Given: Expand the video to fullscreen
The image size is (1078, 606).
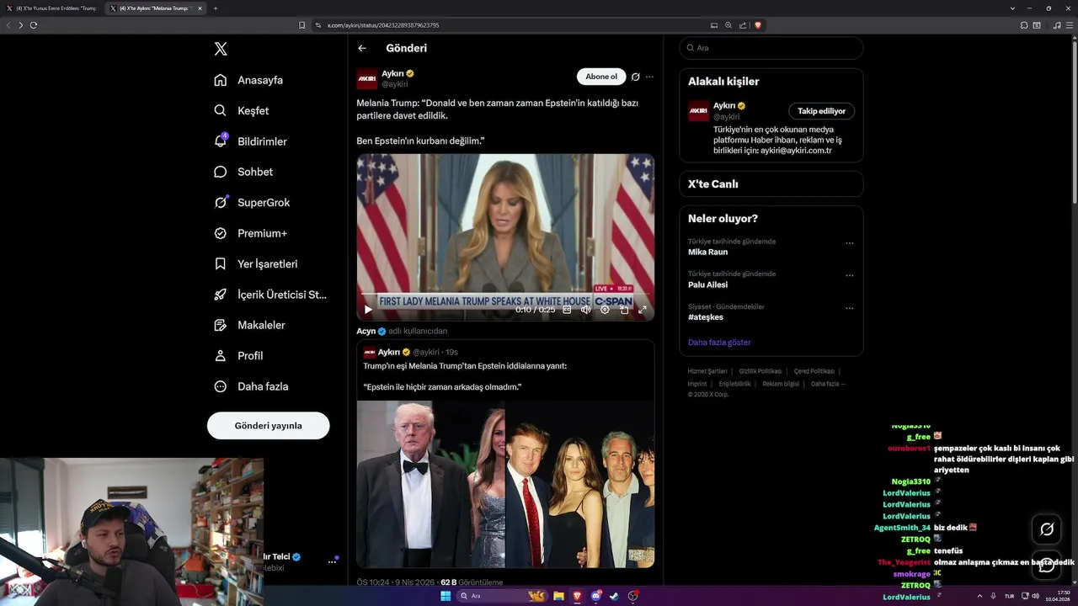Looking at the screenshot, I should (643, 310).
